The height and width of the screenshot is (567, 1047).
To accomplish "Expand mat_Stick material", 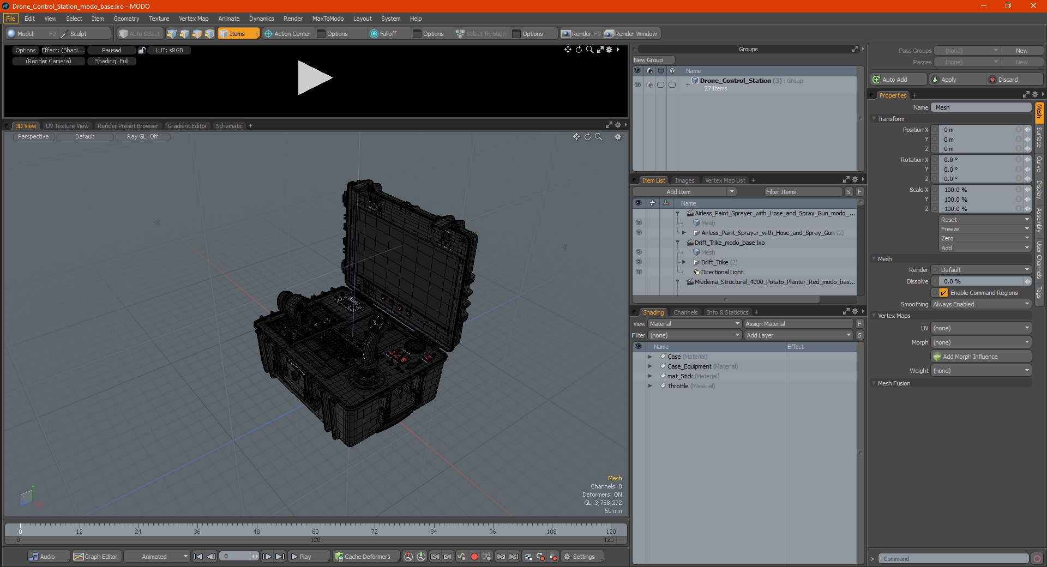I will 650,376.
